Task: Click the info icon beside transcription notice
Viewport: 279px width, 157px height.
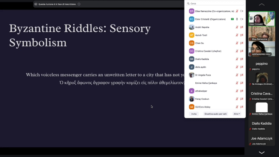Action: [x=79, y=4]
